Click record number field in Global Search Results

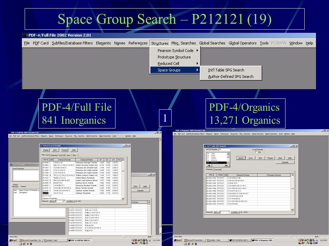point(61,201)
